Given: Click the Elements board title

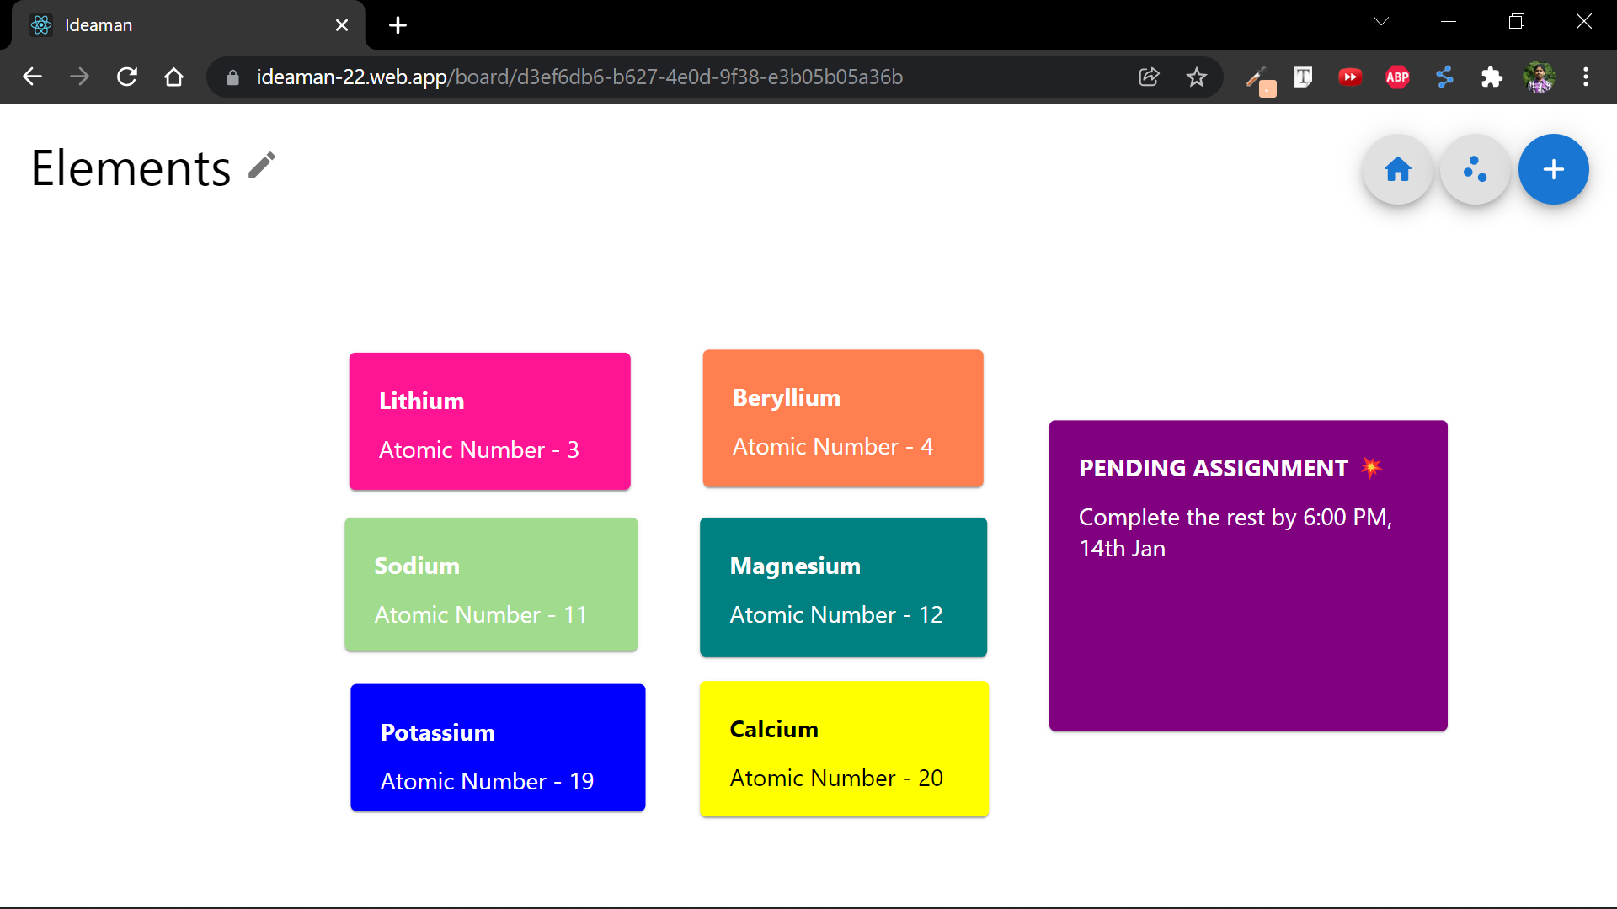Looking at the screenshot, I should (x=131, y=168).
